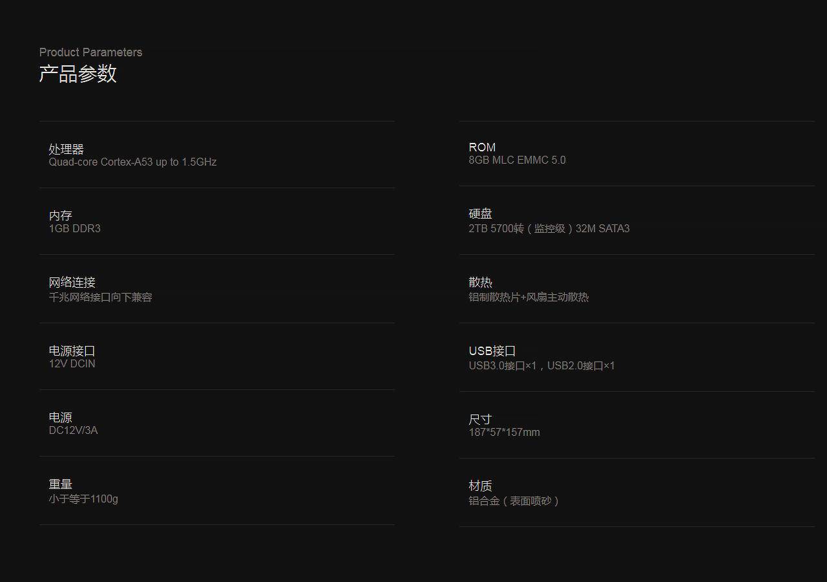The width and height of the screenshot is (827, 582).
Task: Click the ROM label
Action: [482, 147]
